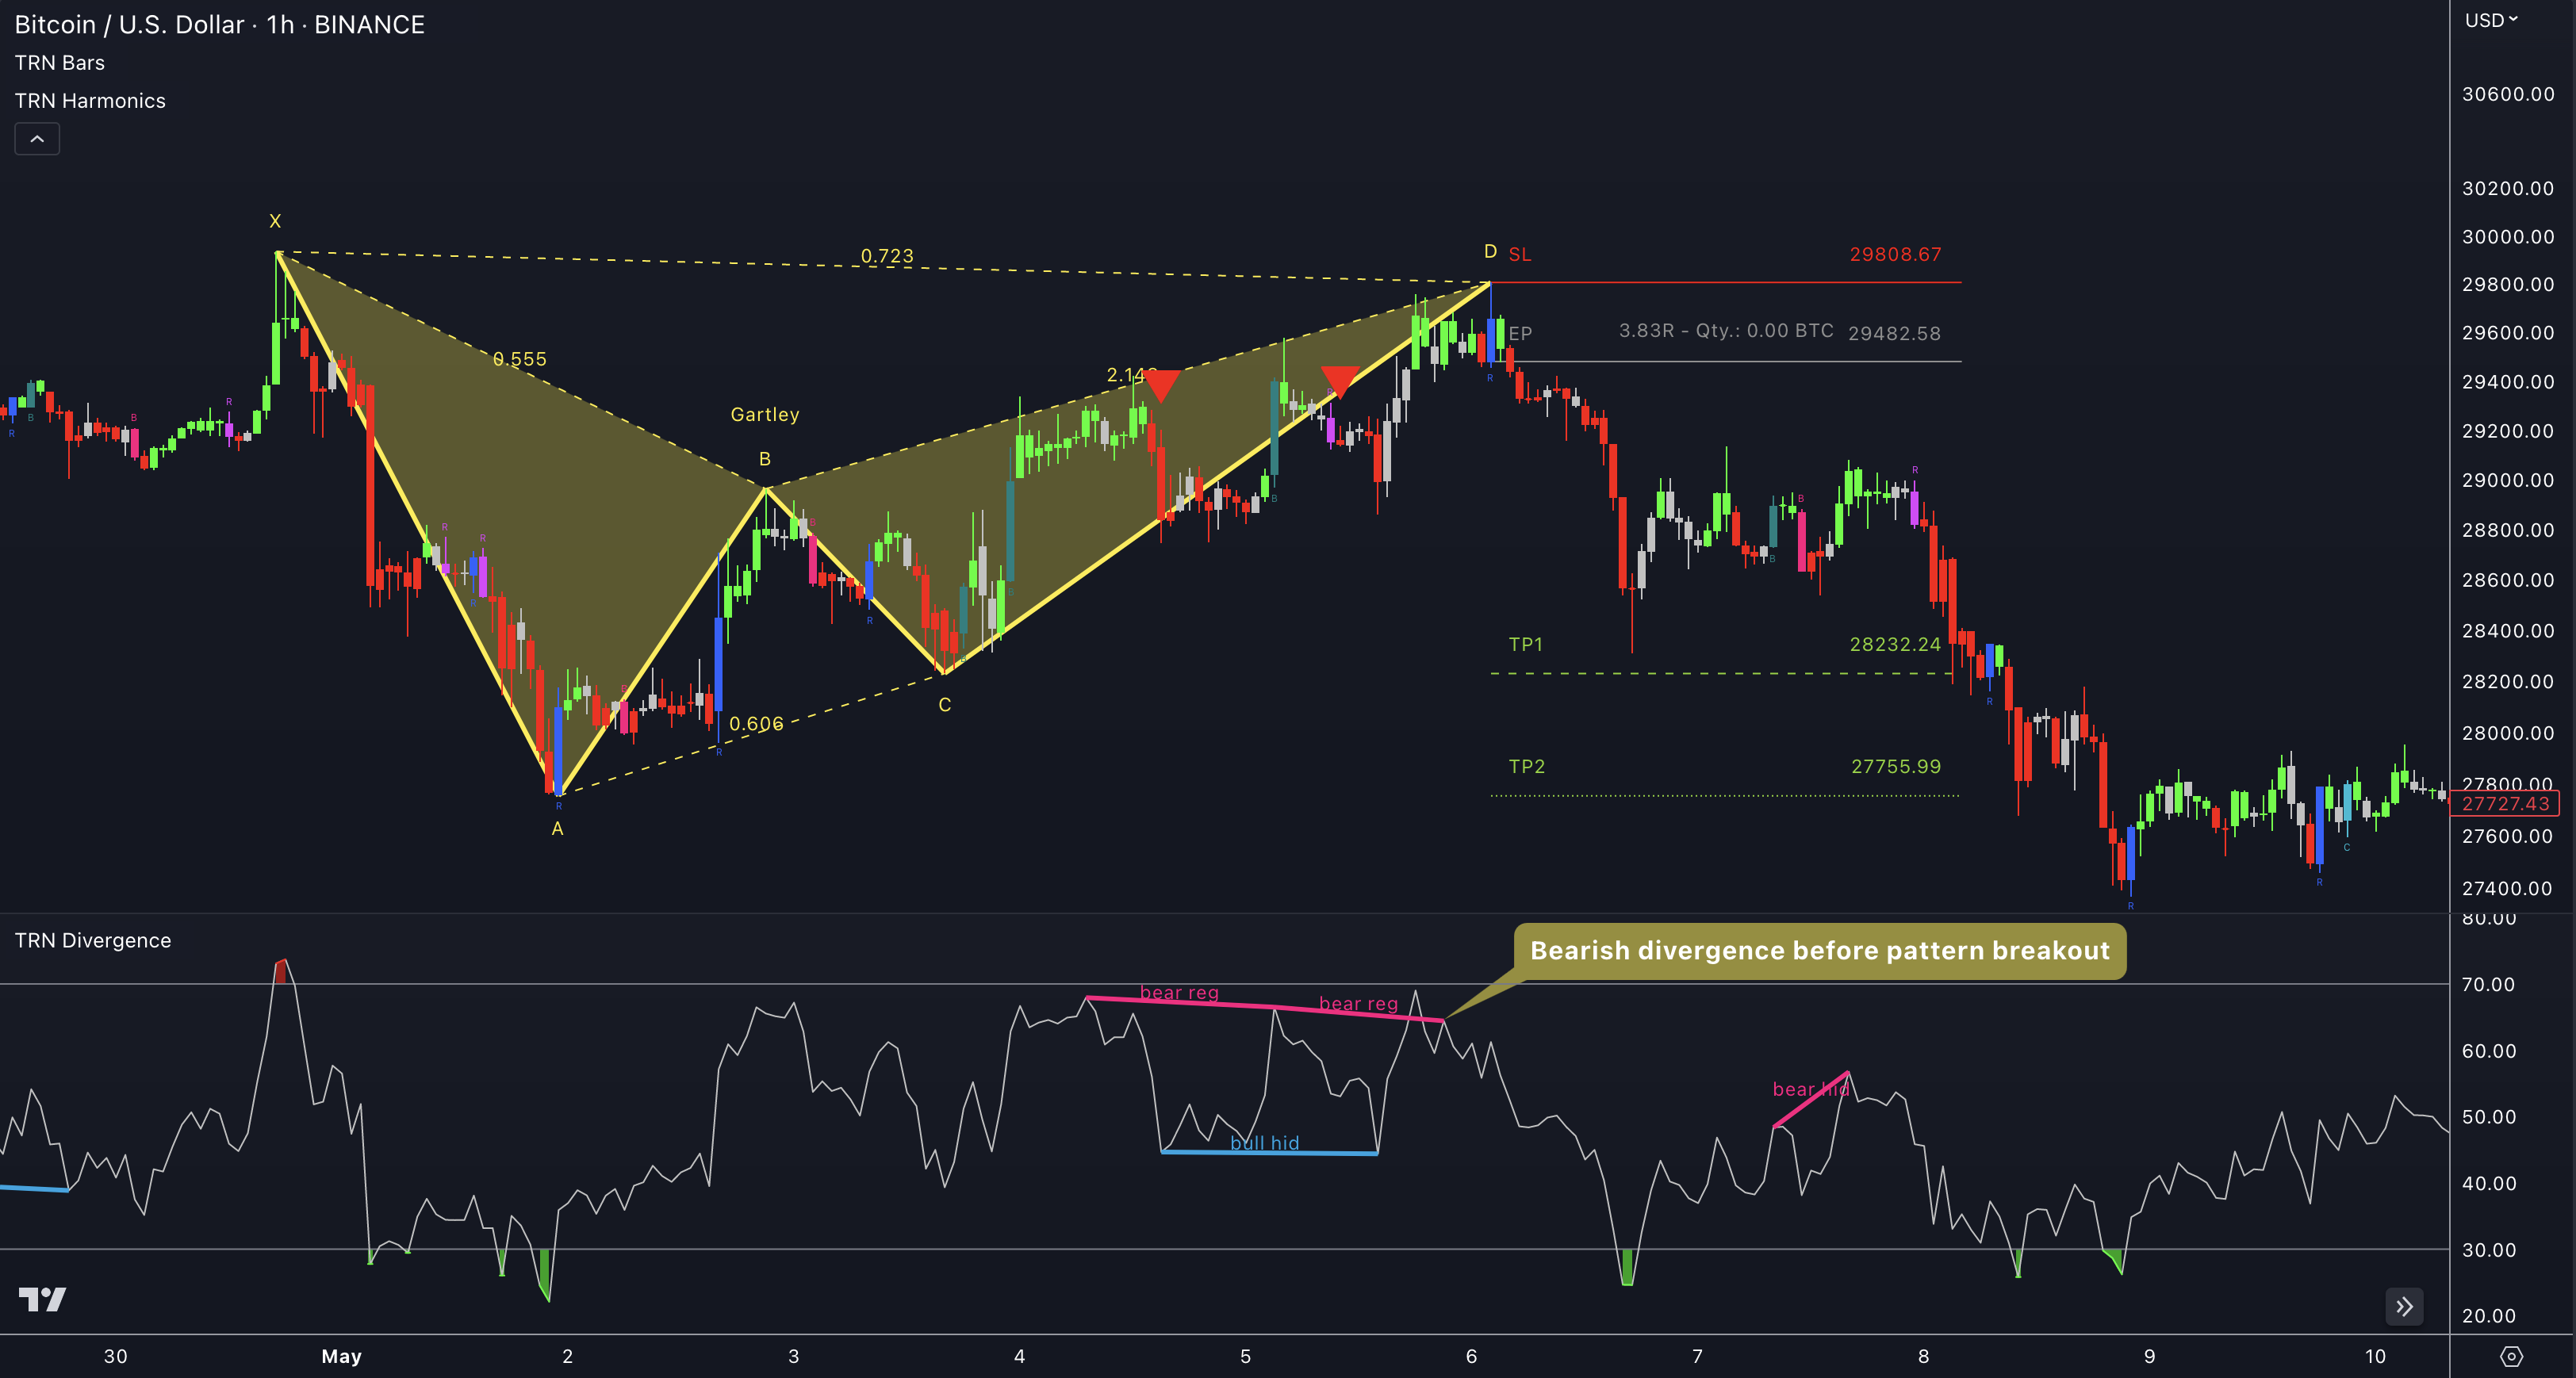Click the scroll-to-latest-bar double arrow button
Screen dimensions: 2576x1378
[2404, 1306]
